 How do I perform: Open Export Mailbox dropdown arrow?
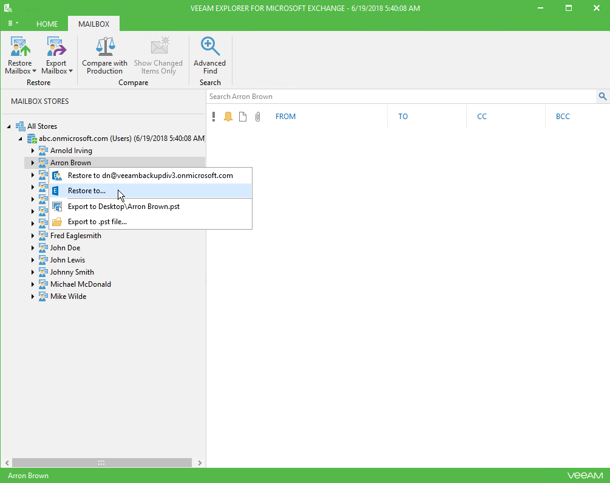click(x=71, y=71)
